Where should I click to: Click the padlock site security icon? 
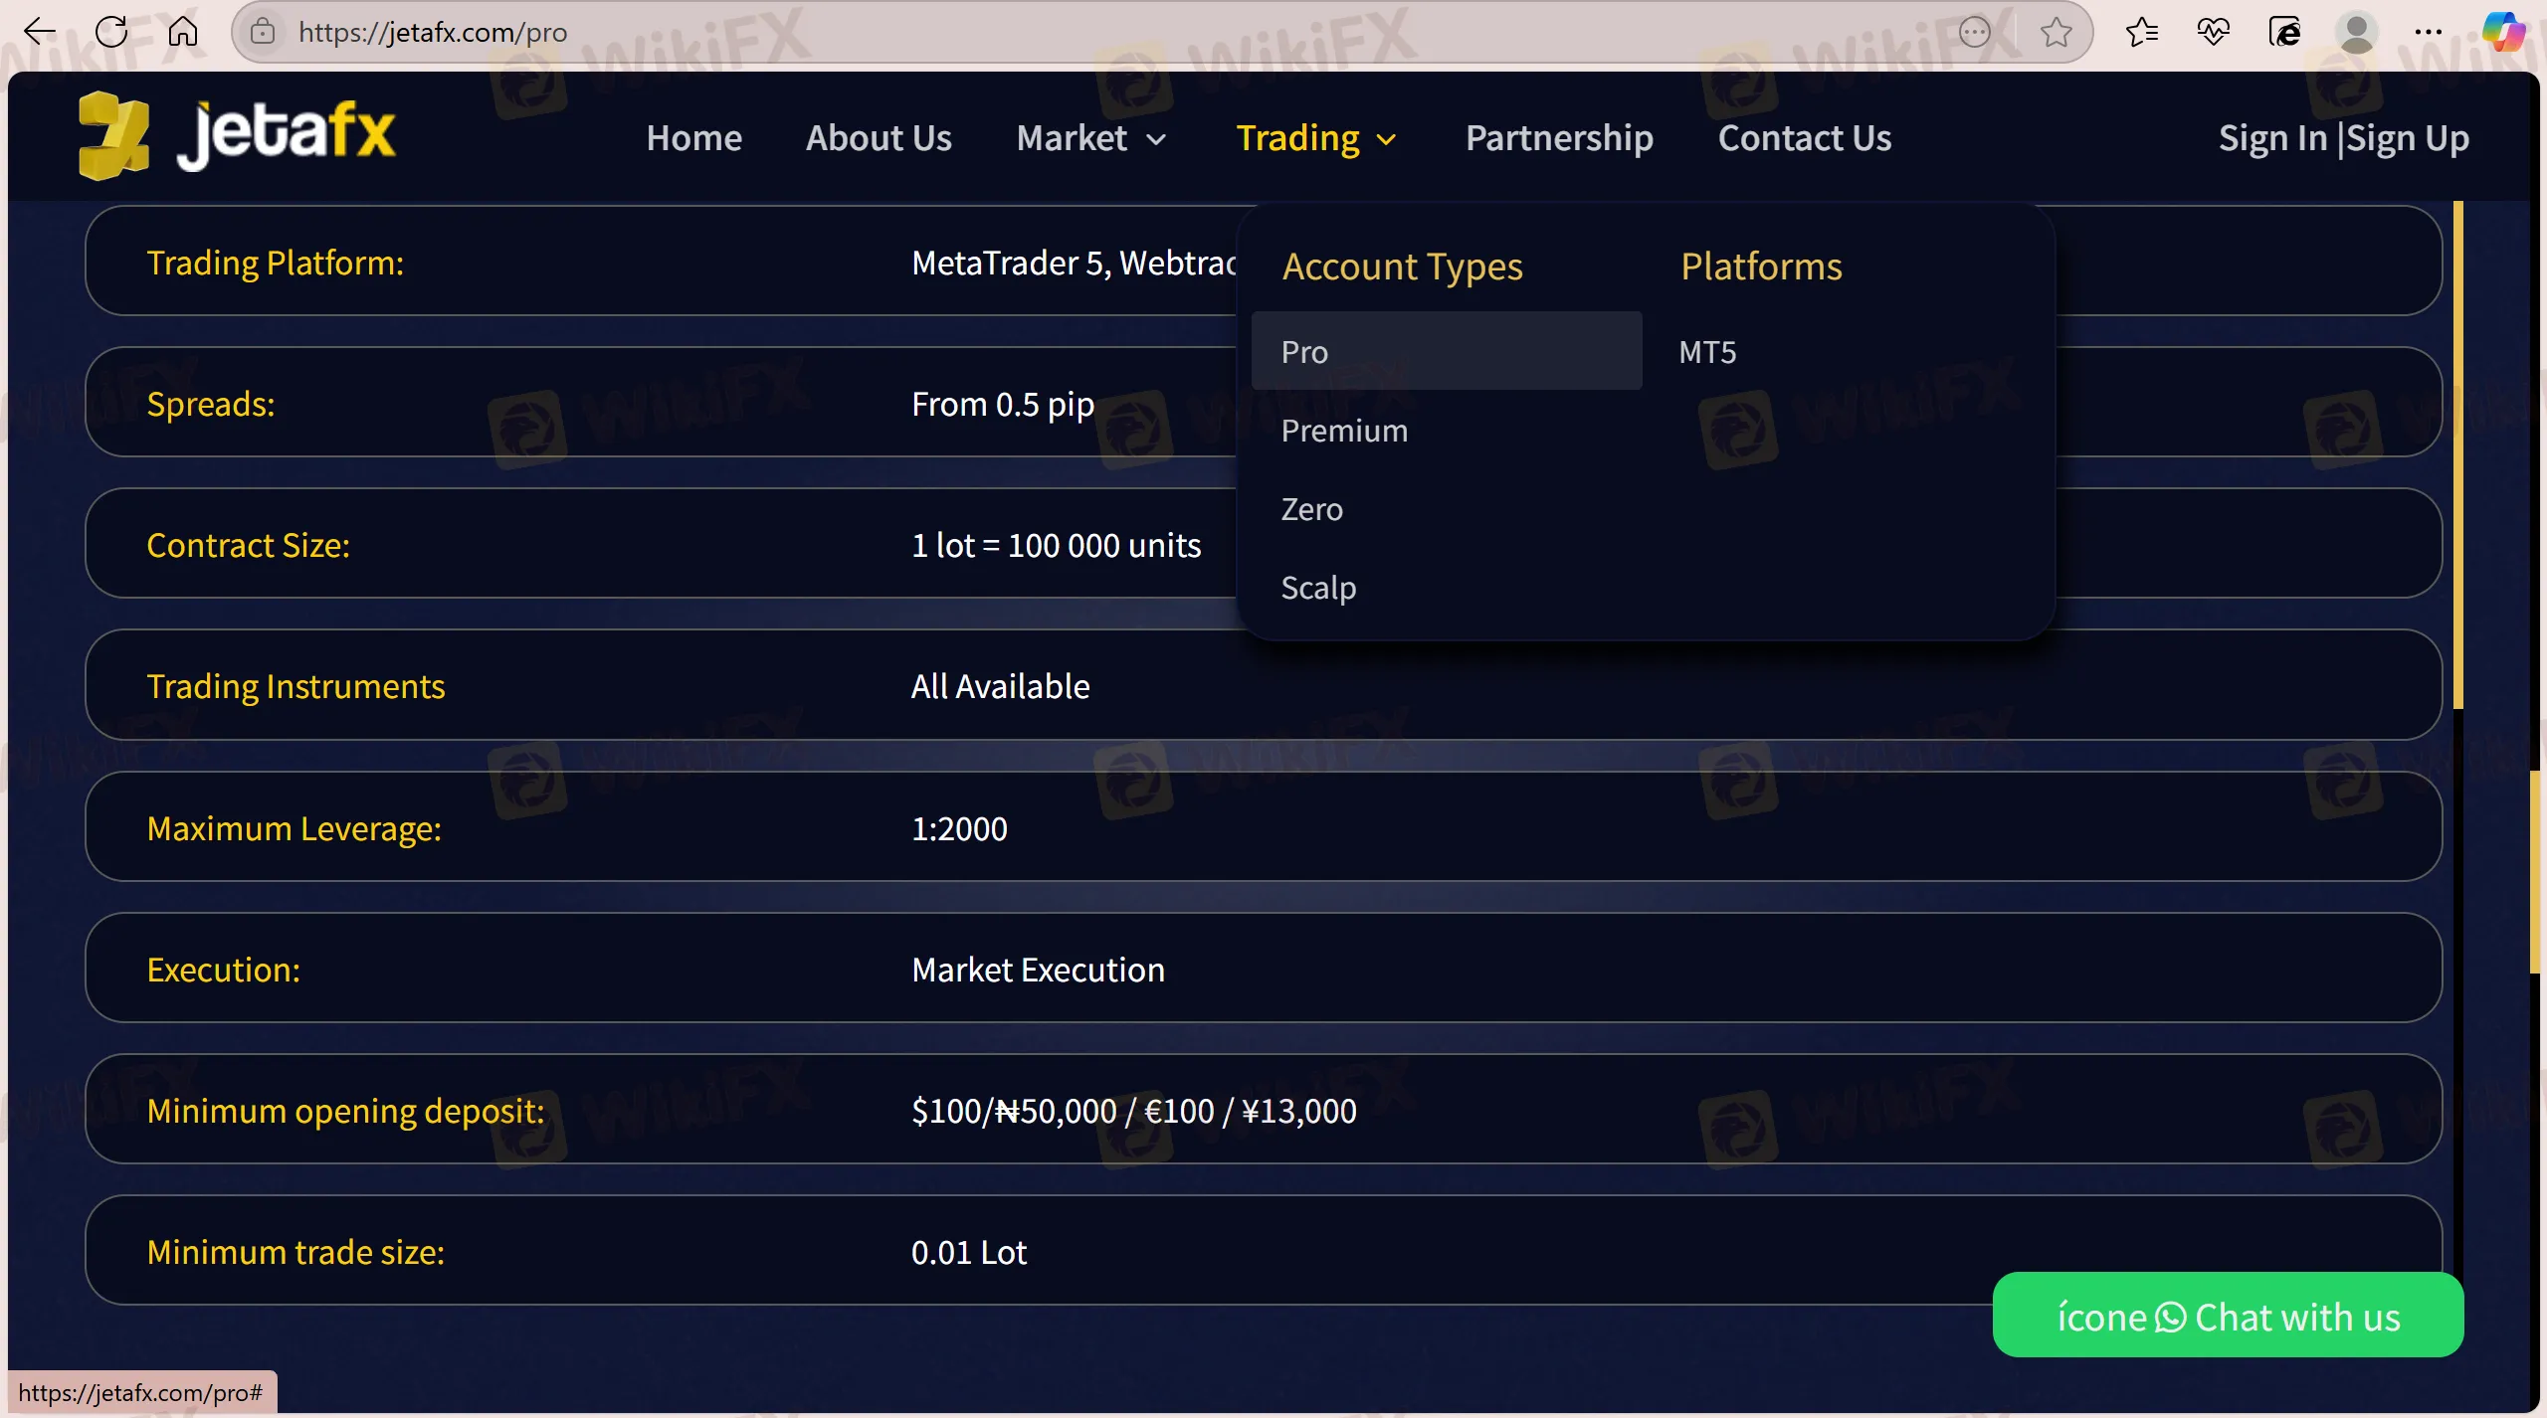click(262, 31)
